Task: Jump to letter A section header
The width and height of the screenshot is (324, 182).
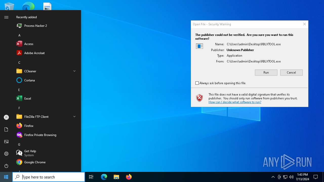Action: click(x=19, y=35)
